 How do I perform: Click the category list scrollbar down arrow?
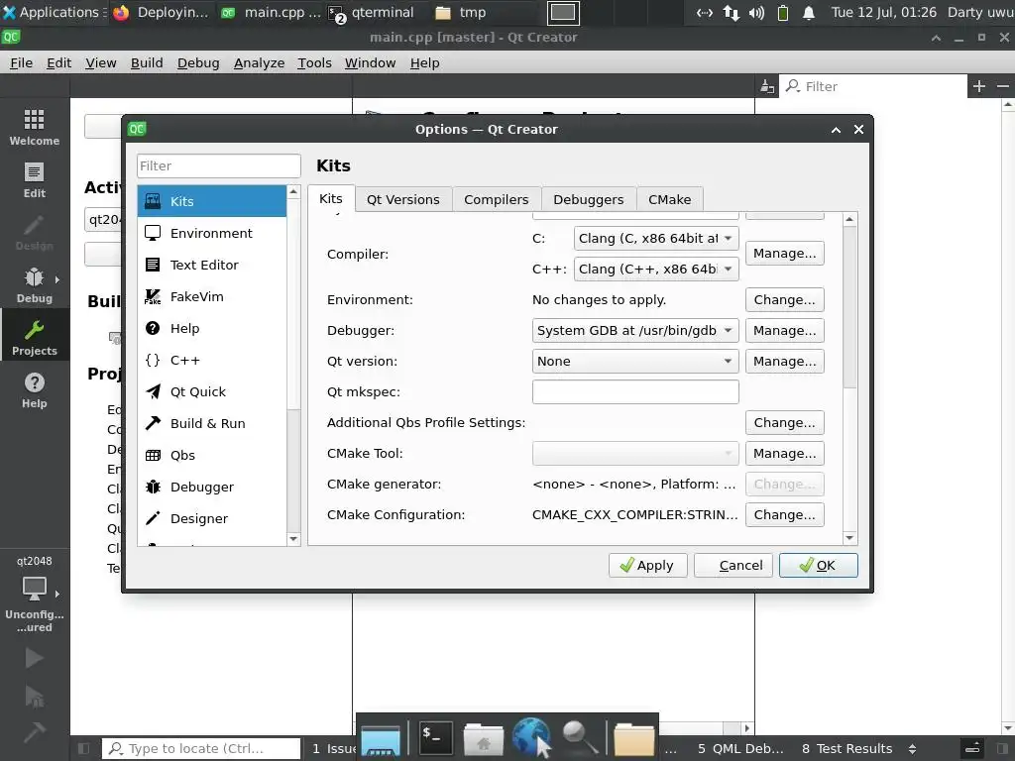(x=293, y=539)
